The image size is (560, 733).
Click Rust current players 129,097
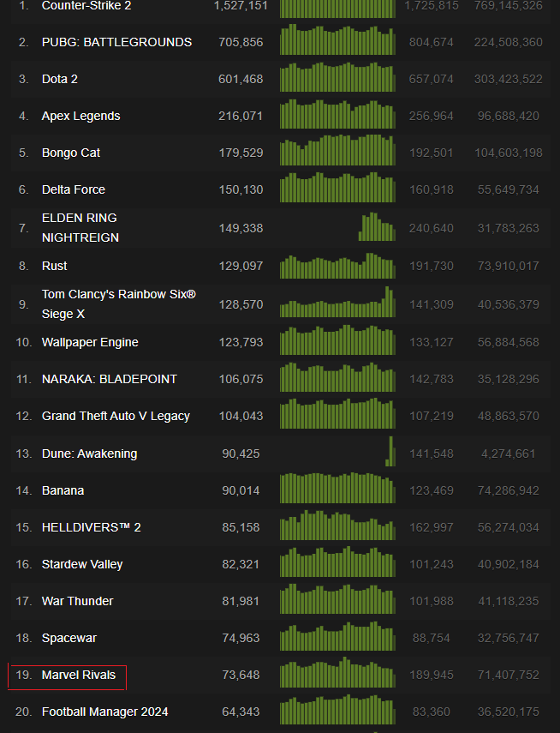(241, 266)
